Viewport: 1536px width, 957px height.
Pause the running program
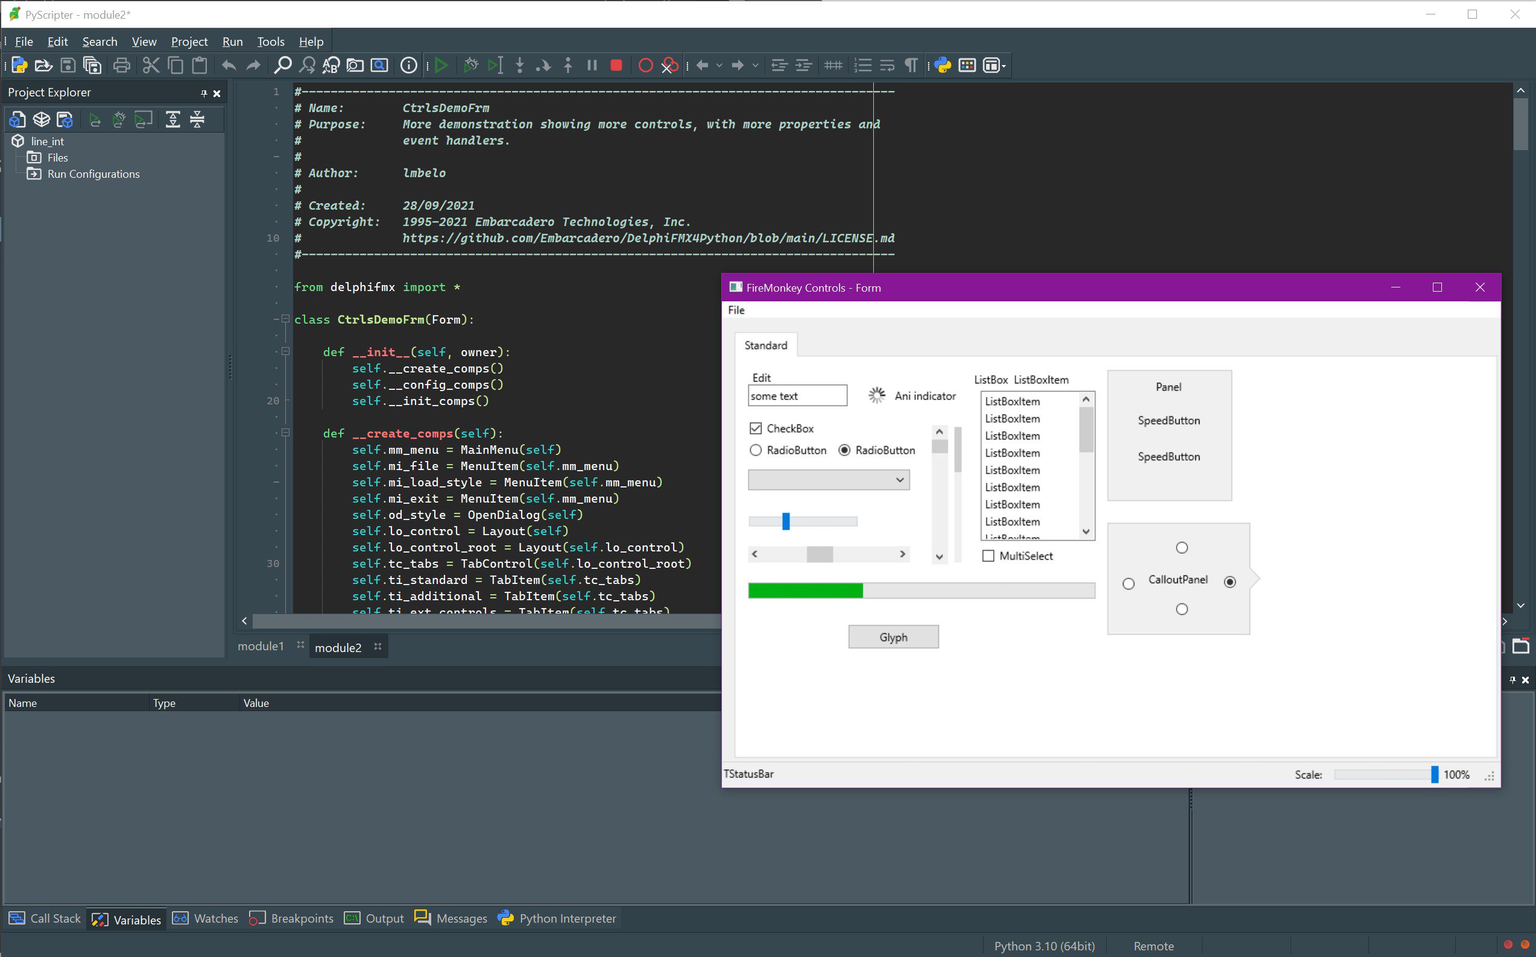(x=592, y=65)
